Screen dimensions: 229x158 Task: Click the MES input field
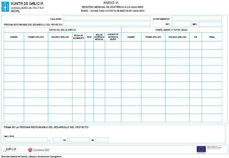(210, 24)
